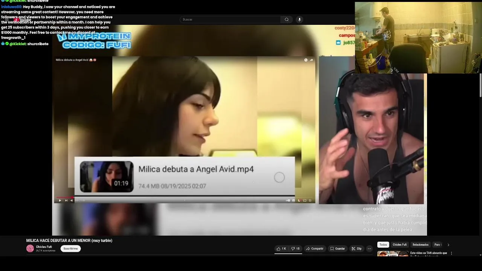This screenshot has width=482, height=271.
Task: Select the Chicles Fufi filter chip
Action: click(400, 245)
